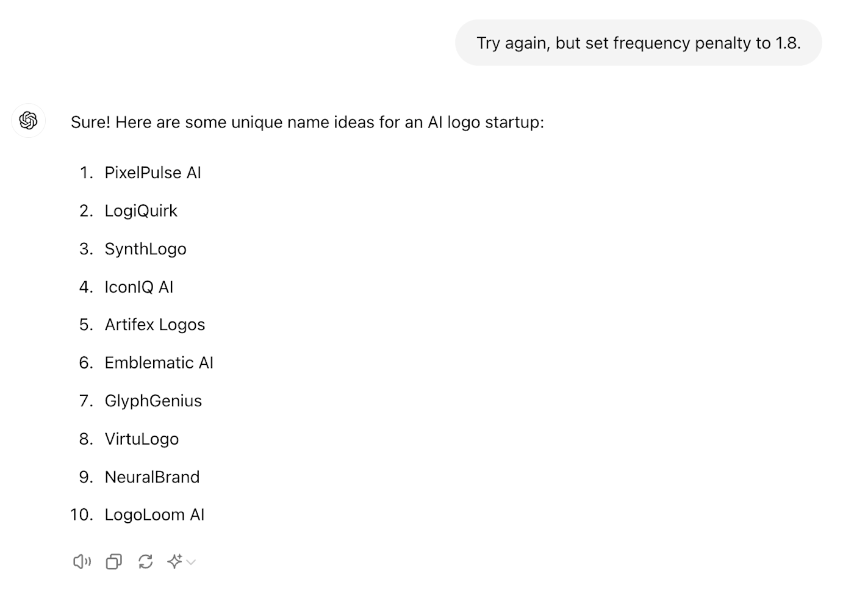Click on VirtuLogo in the list

tap(142, 439)
